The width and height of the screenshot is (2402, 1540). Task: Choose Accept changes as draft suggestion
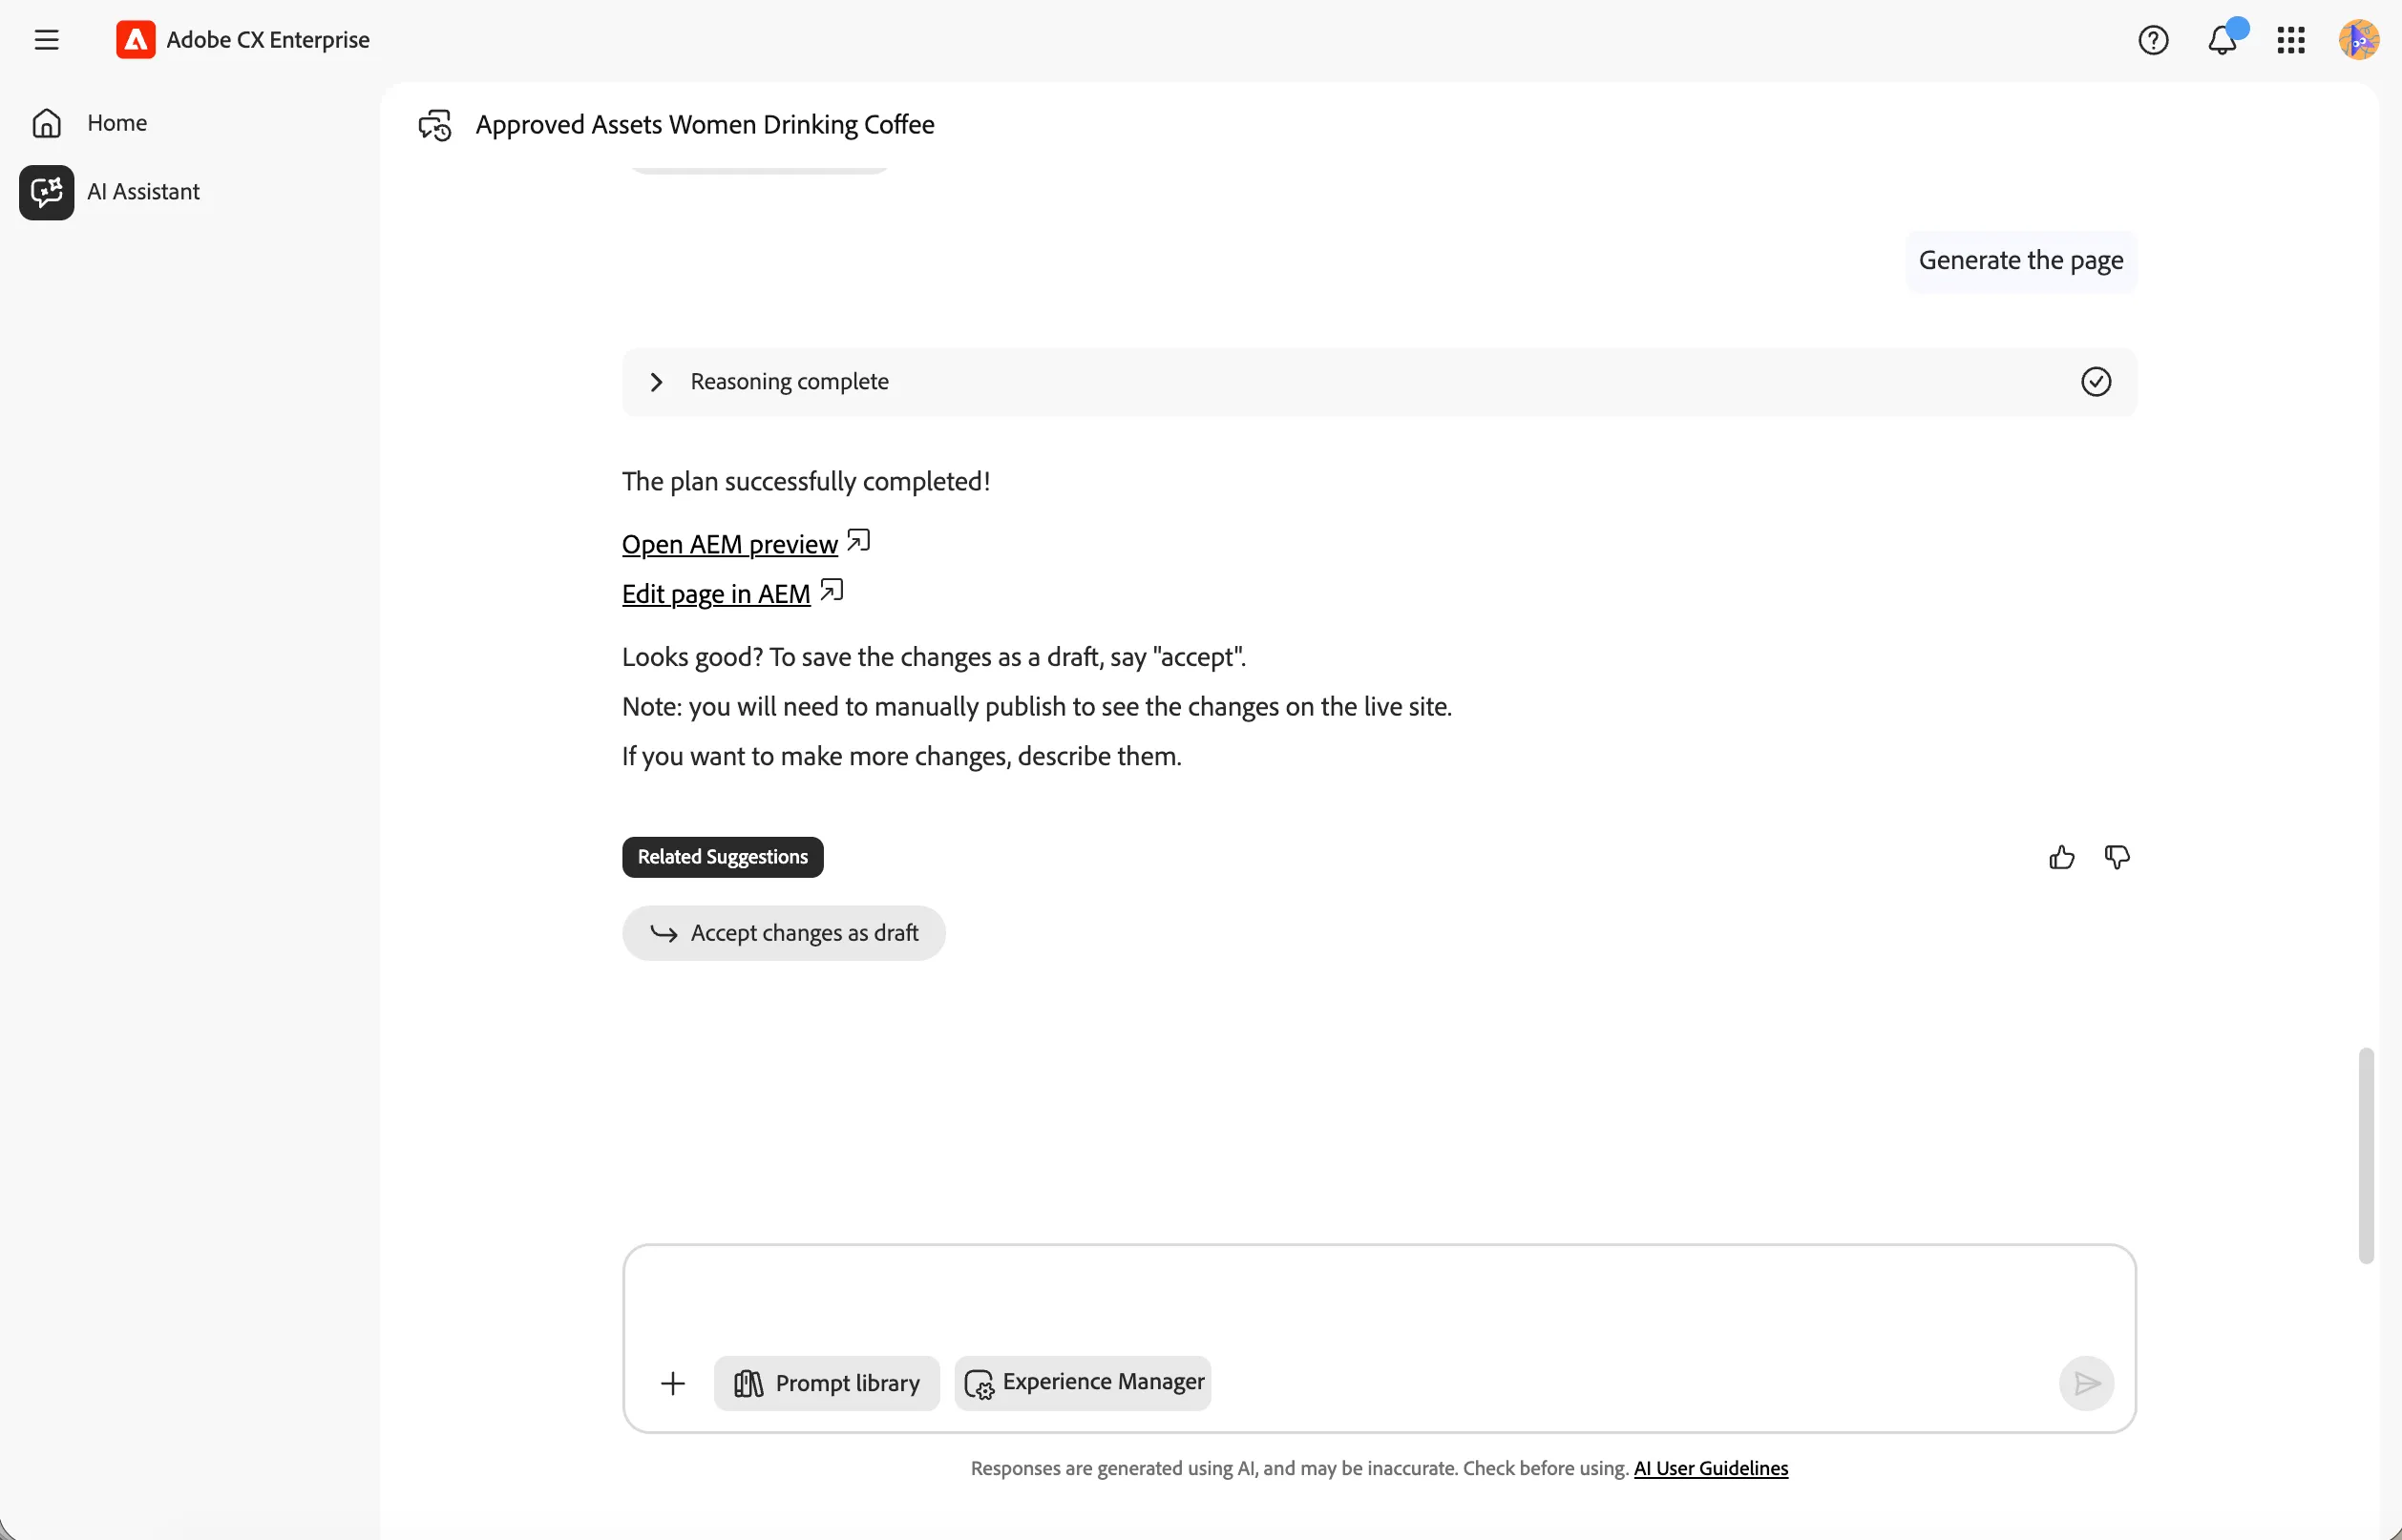tap(784, 933)
